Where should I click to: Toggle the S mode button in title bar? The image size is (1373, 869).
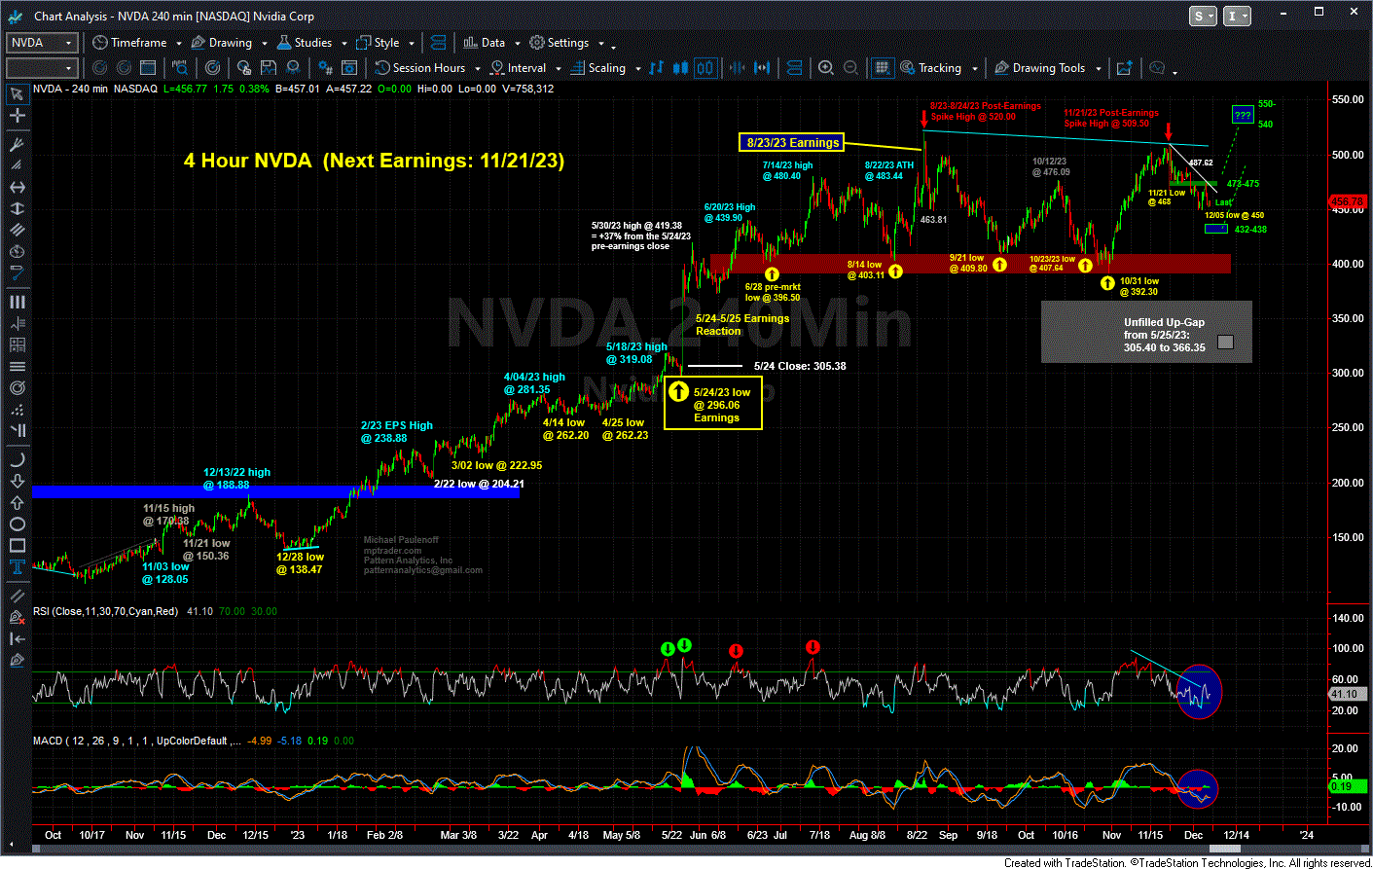tap(1204, 16)
